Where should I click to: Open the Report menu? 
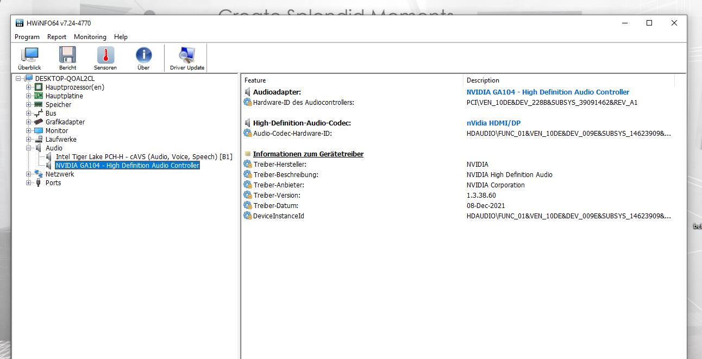57,37
